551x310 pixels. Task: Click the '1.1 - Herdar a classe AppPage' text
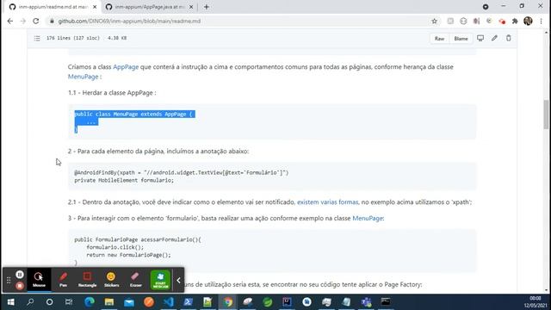point(112,93)
